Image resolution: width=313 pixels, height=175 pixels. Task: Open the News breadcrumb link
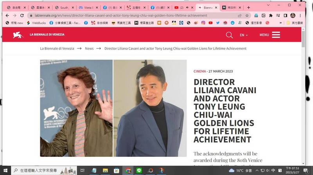[x=89, y=48]
